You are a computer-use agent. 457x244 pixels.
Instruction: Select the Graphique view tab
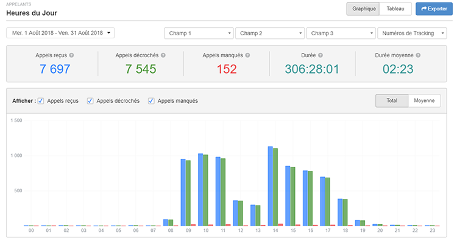click(363, 9)
